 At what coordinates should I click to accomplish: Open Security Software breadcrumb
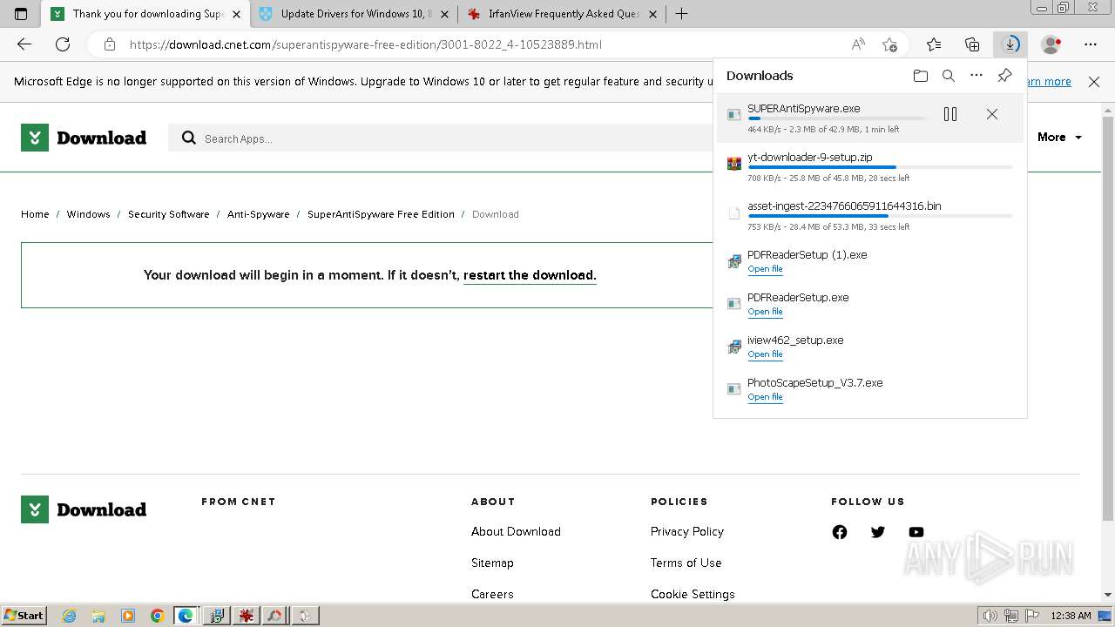click(168, 214)
